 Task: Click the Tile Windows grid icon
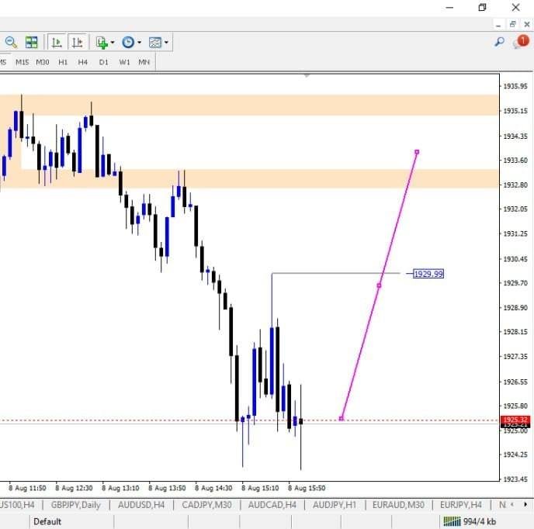(x=32, y=42)
